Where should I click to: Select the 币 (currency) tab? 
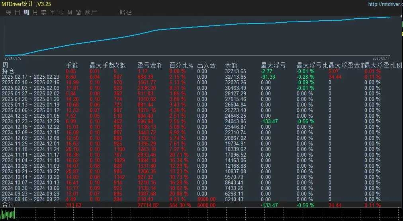[x=61, y=12]
